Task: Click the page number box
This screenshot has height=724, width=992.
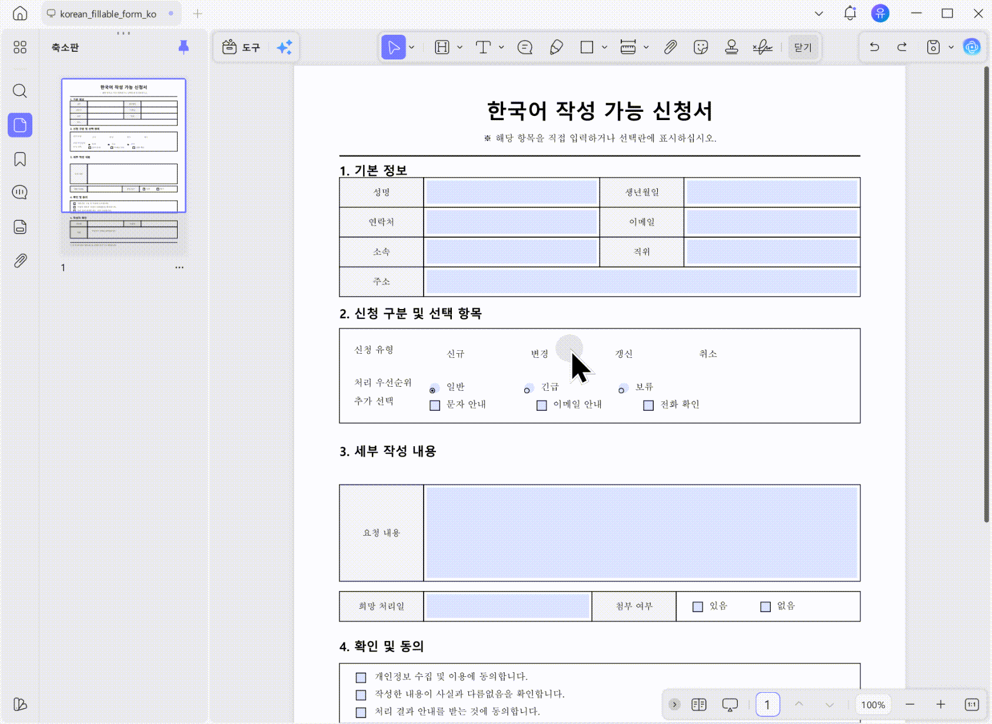Action: coord(767,705)
